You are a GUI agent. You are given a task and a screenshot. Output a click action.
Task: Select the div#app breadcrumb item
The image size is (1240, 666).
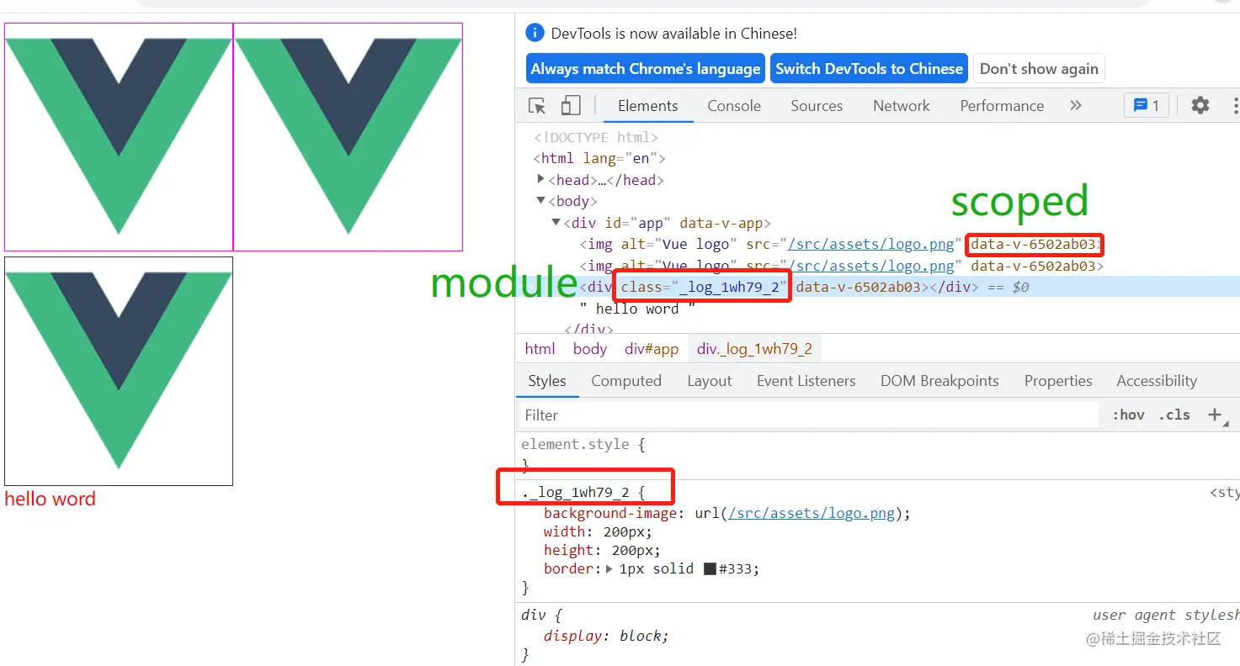652,349
